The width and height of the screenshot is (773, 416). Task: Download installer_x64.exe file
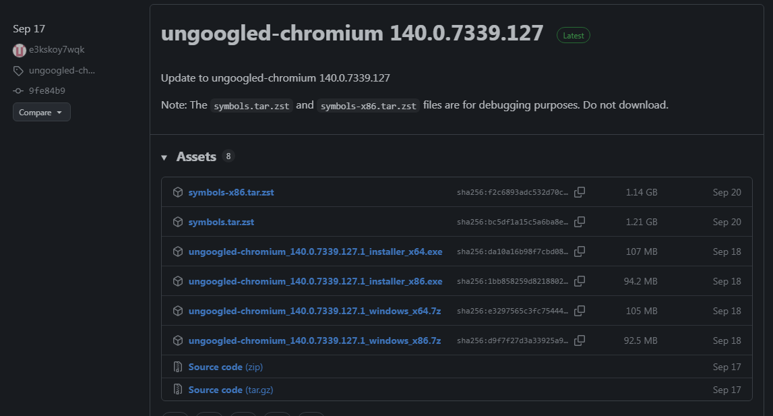coord(315,251)
